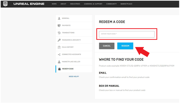Click the blue Redeem button
This screenshot has width=180, height=104.
tap(125, 46)
